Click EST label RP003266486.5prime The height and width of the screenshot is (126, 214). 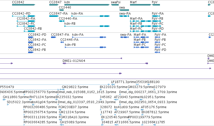coord(40,107)
